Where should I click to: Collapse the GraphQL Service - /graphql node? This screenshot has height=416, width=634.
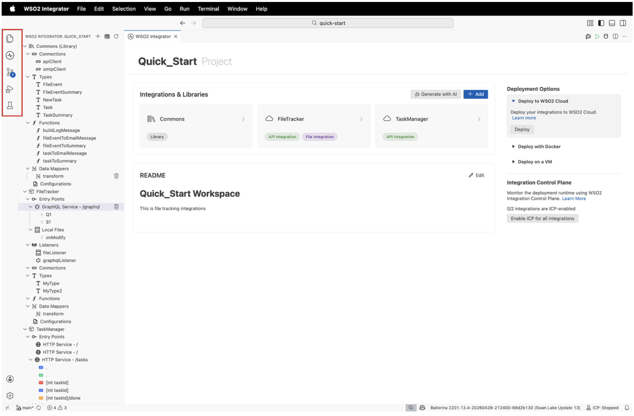31,207
